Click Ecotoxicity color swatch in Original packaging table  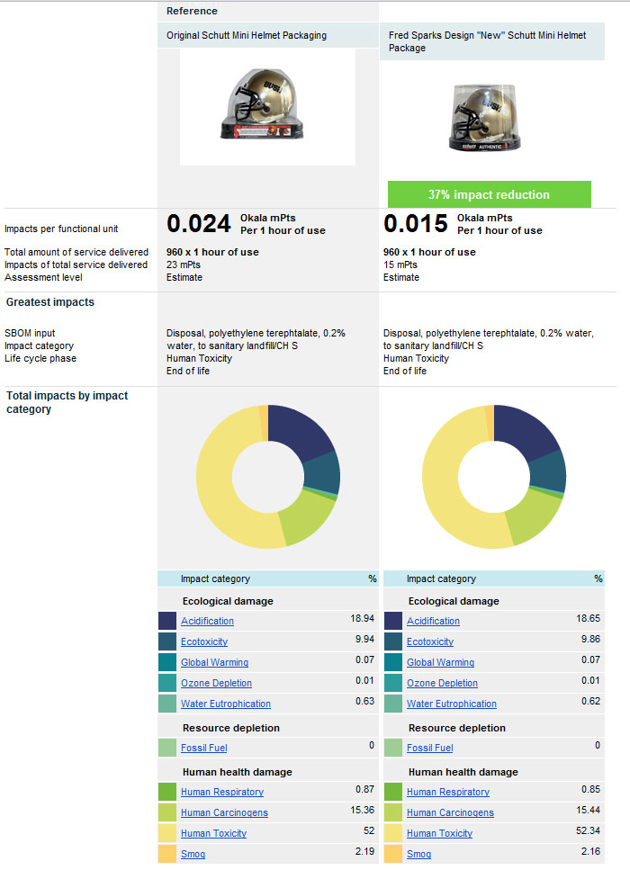(167, 641)
